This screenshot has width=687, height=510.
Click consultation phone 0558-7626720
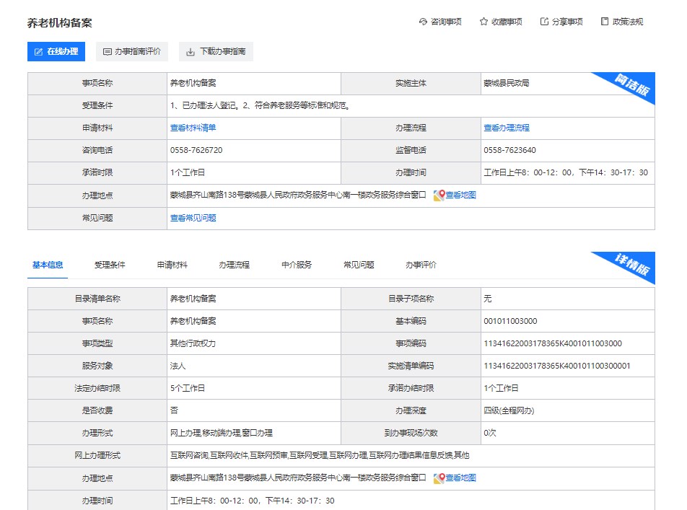coord(196,150)
